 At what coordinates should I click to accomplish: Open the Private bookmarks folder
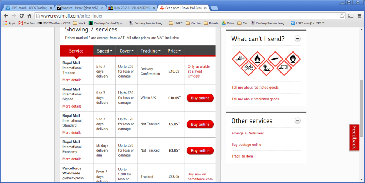pos(211,23)
